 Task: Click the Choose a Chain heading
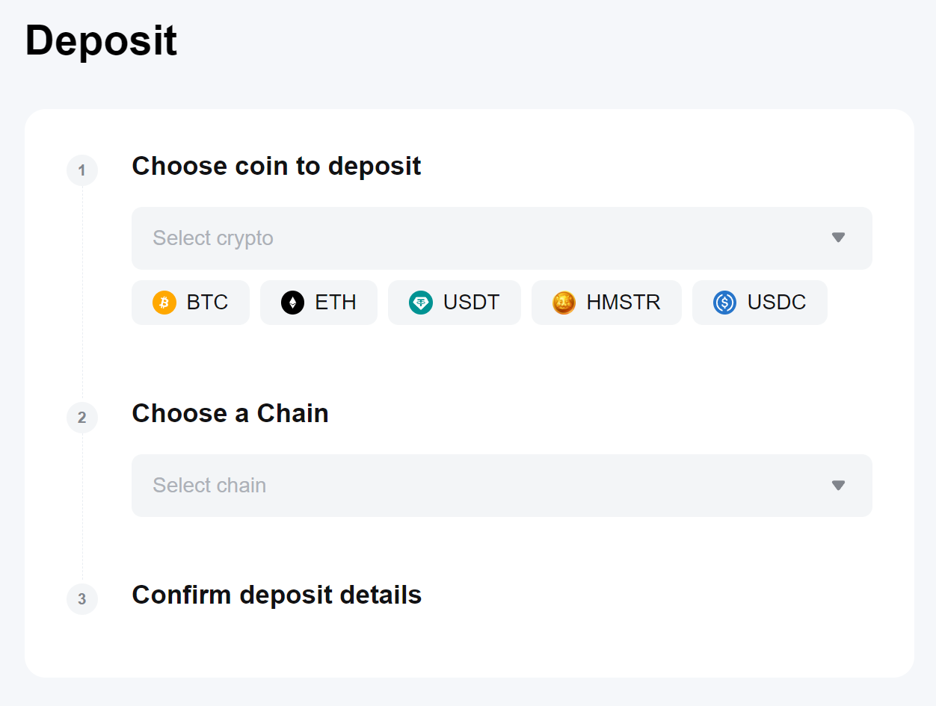tap(230, 413)
